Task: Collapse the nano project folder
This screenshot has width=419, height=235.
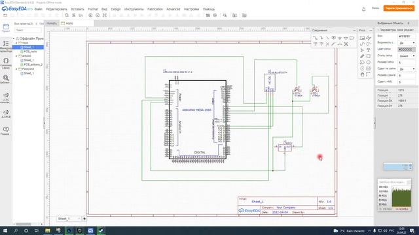Action: [x=16, y=43]
